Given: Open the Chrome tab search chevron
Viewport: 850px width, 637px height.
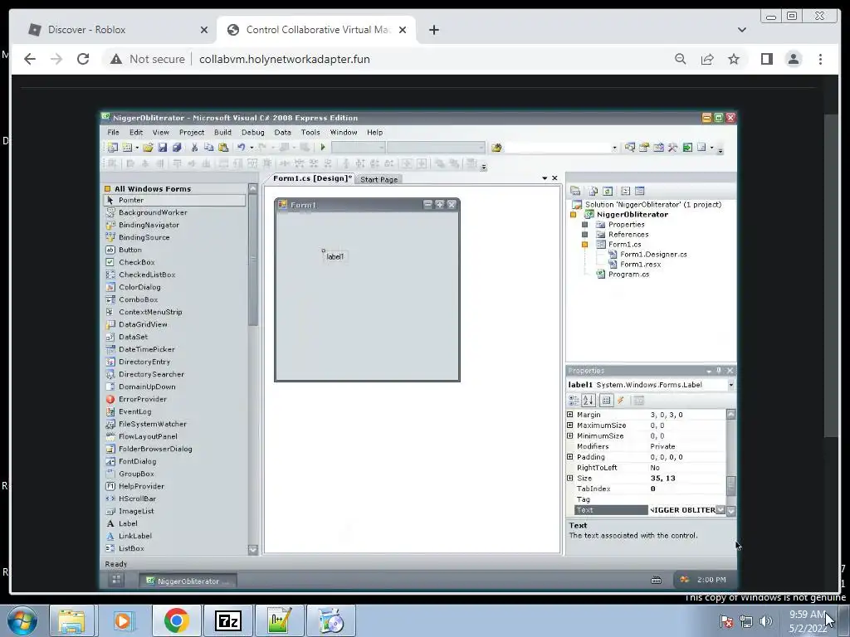Looking at the screenshot, I should pos(741,30).
